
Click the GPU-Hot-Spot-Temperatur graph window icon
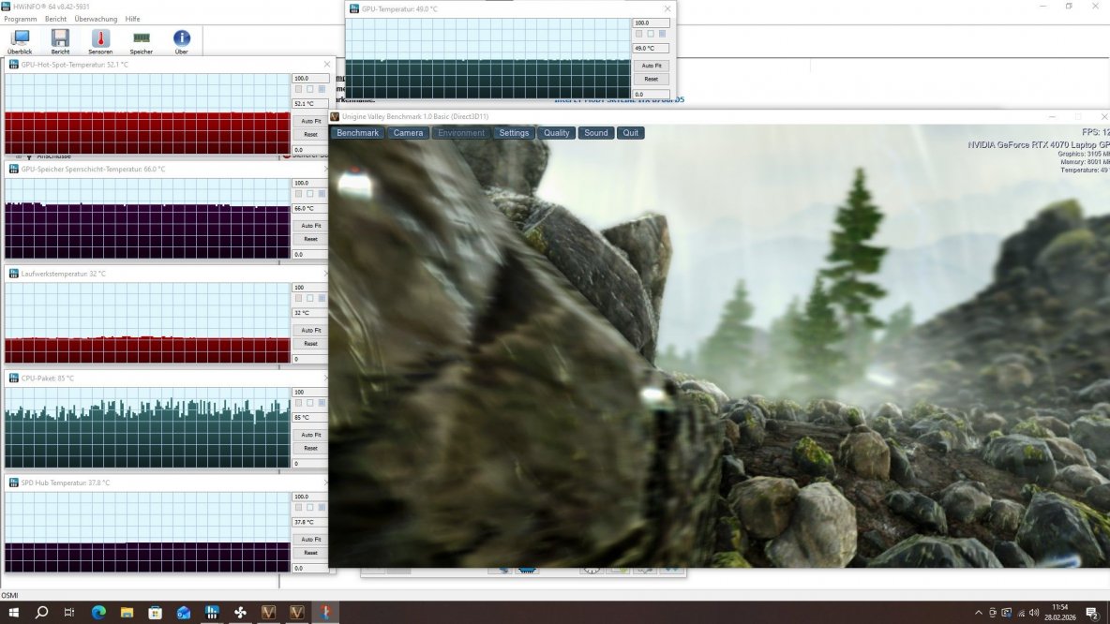(x=13, y=65)
